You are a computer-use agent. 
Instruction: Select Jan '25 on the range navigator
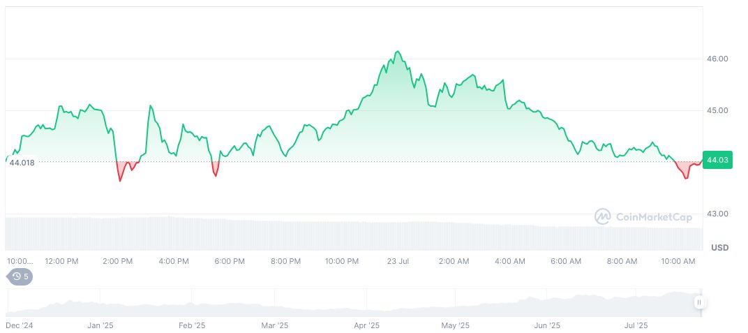100,325
